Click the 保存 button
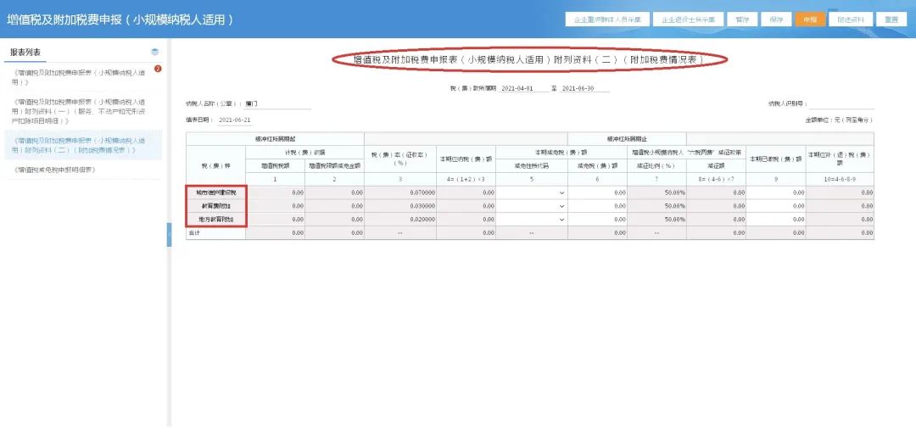The width and height of the screenshot is (916, 429). point(776,19)
